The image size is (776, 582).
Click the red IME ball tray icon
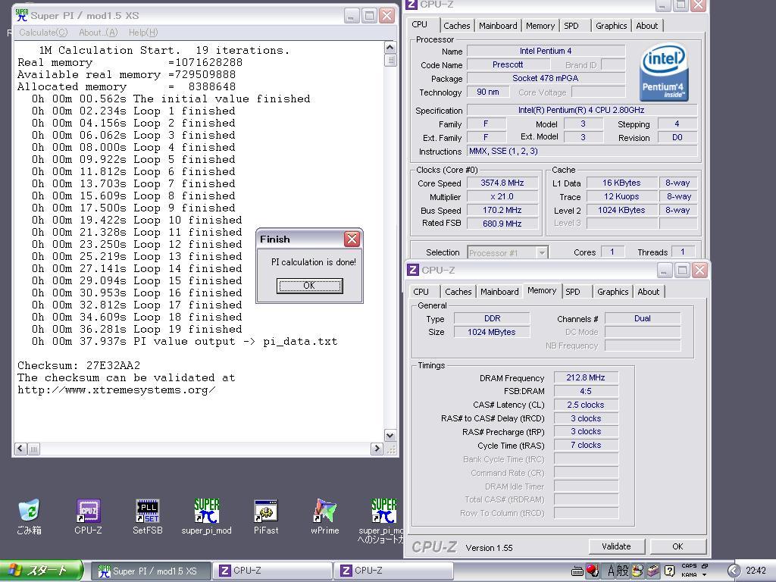pyautogui.click(x=593, y=571)
